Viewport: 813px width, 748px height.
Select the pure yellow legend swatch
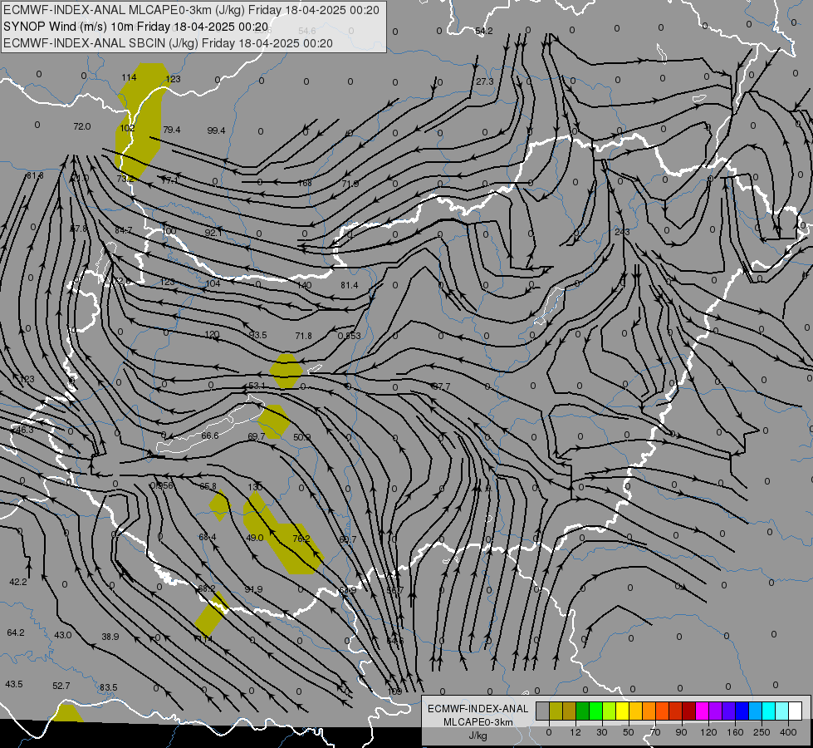tap(622, 711)
